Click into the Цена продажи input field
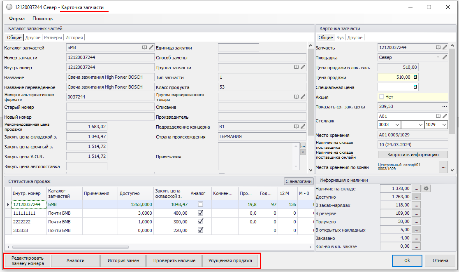This screenshot has width=459, height=272. click(394, 77)
